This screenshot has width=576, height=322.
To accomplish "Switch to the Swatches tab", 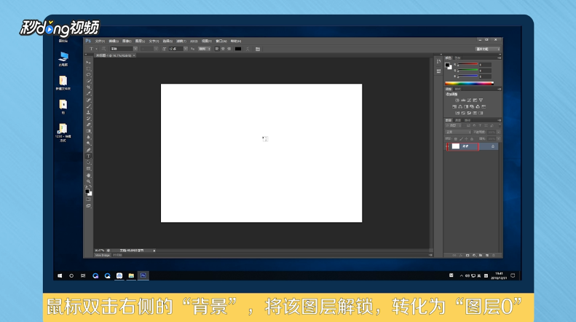I will point(457,58).
